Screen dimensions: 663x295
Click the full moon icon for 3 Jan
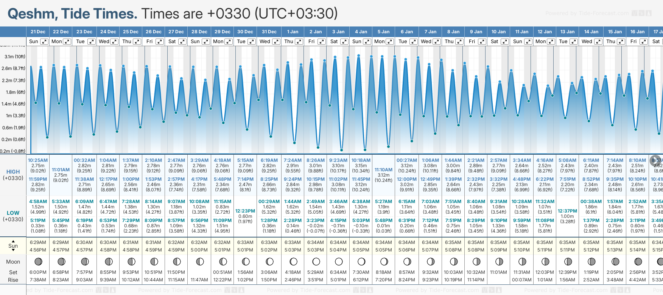(339, 262)
